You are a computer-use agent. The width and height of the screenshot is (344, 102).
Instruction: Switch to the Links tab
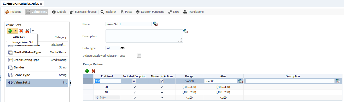174,12
